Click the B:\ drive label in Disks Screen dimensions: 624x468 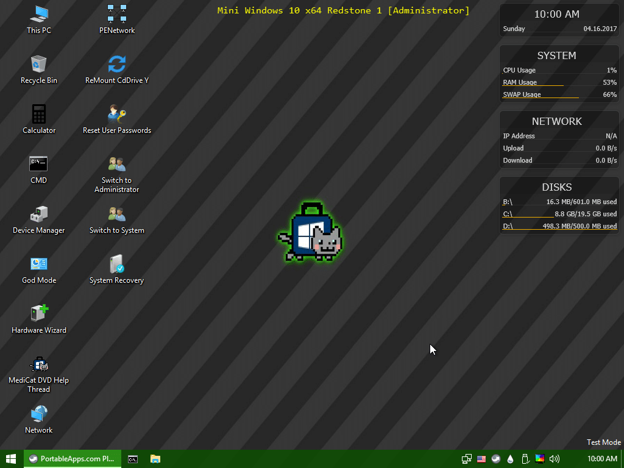tap(508, 202)
